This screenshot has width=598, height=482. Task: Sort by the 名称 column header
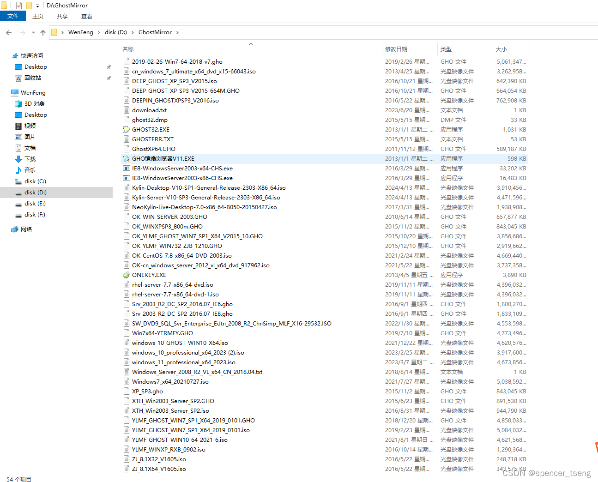pos(128,49)
